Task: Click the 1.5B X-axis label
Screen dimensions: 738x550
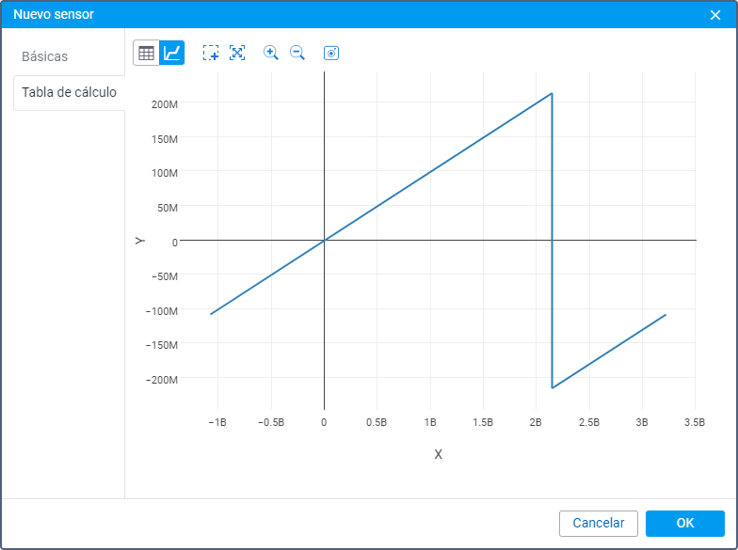Action: point(483,422)
